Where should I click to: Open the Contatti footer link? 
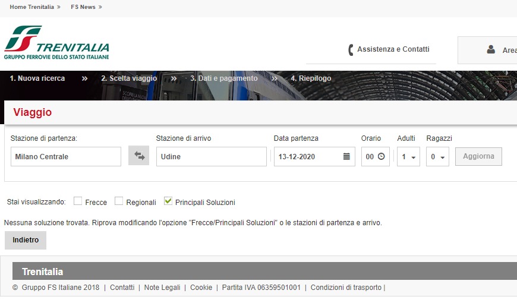(x=122, y=288)
